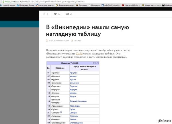Collapse the table with [скрыть]

coord(96,63)
